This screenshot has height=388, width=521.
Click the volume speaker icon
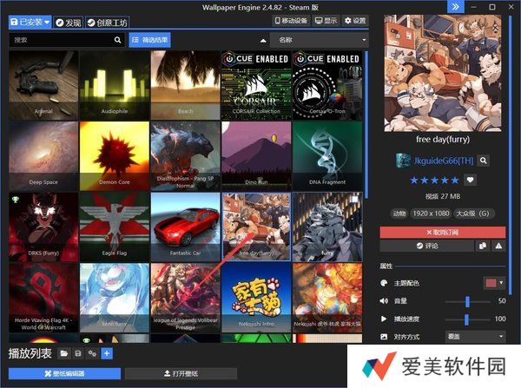point(384,301)
